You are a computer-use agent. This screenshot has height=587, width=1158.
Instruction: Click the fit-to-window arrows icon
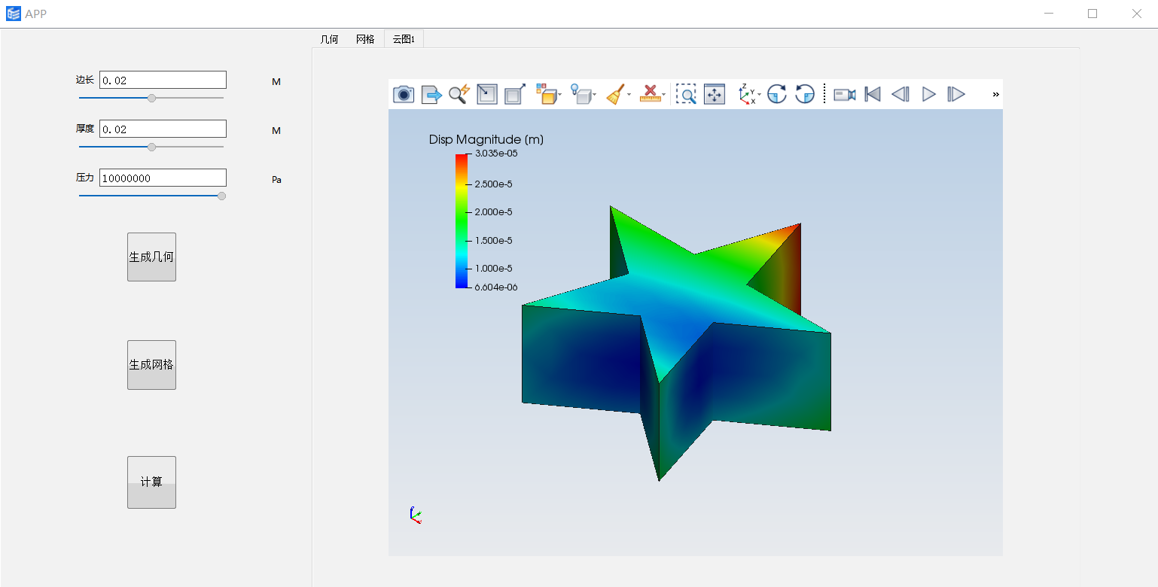714,94
